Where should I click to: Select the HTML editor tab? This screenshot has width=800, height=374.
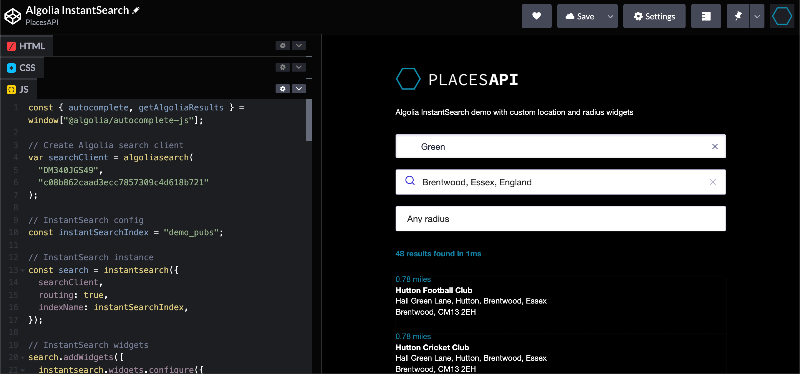[27, 46]
